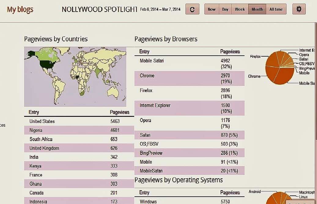
Task: Click the date range Feb 6 – Mar 7, 2014
Action: point(160,9)
